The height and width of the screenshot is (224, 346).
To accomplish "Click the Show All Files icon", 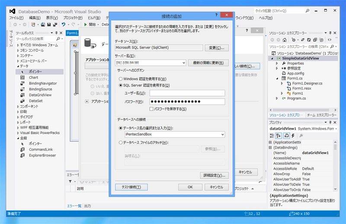I will point(321,40).
